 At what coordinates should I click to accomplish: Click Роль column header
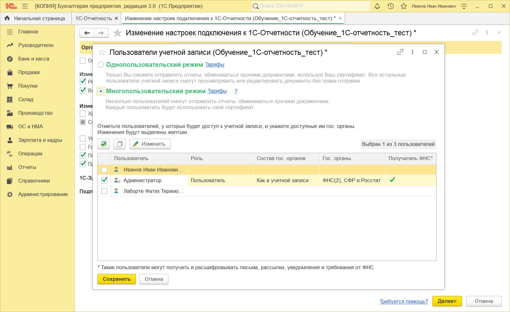pyautogui.click(x=220, y=159)
